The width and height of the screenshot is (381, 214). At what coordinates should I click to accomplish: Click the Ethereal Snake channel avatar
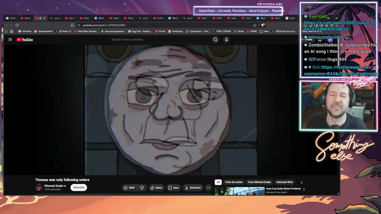(39, 187)
